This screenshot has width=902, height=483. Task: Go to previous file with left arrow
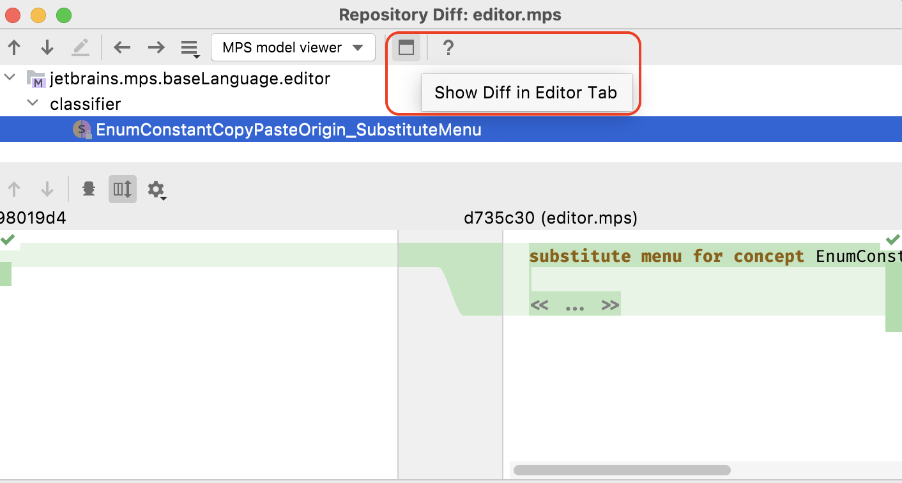(x=122, y=48)
